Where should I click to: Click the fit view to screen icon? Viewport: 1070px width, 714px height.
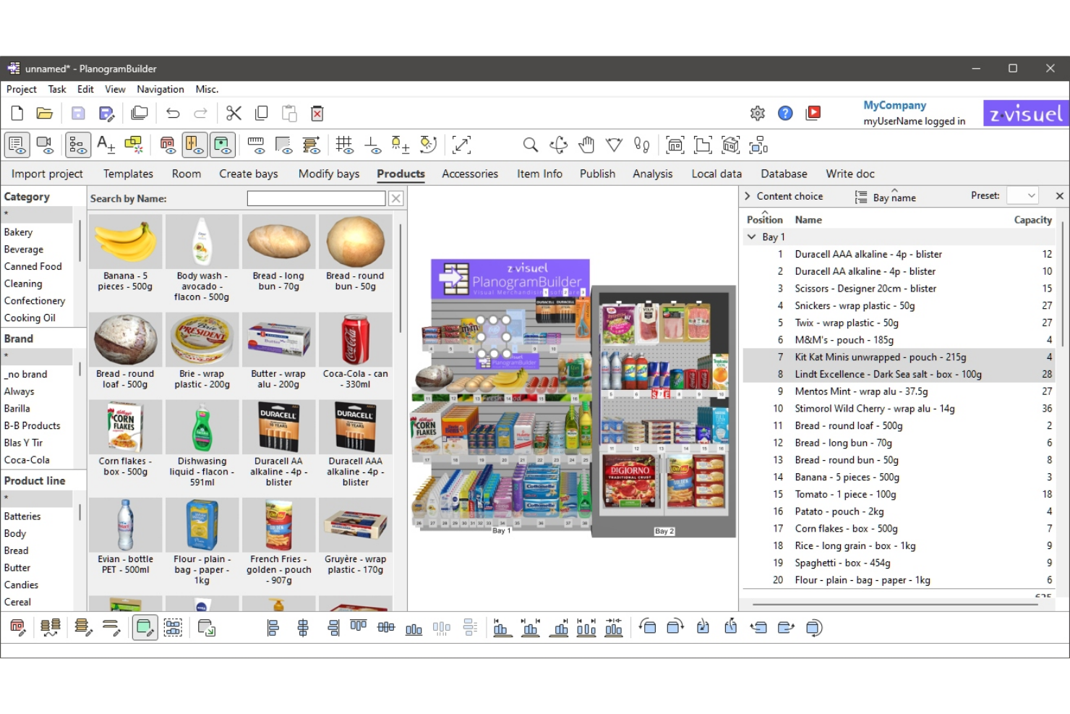[462, 145]
